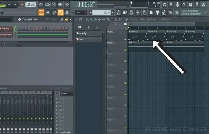Viewport: 209px width, 134px height.
Task: Toggle the green SONG mode switch
Action: 3,6
